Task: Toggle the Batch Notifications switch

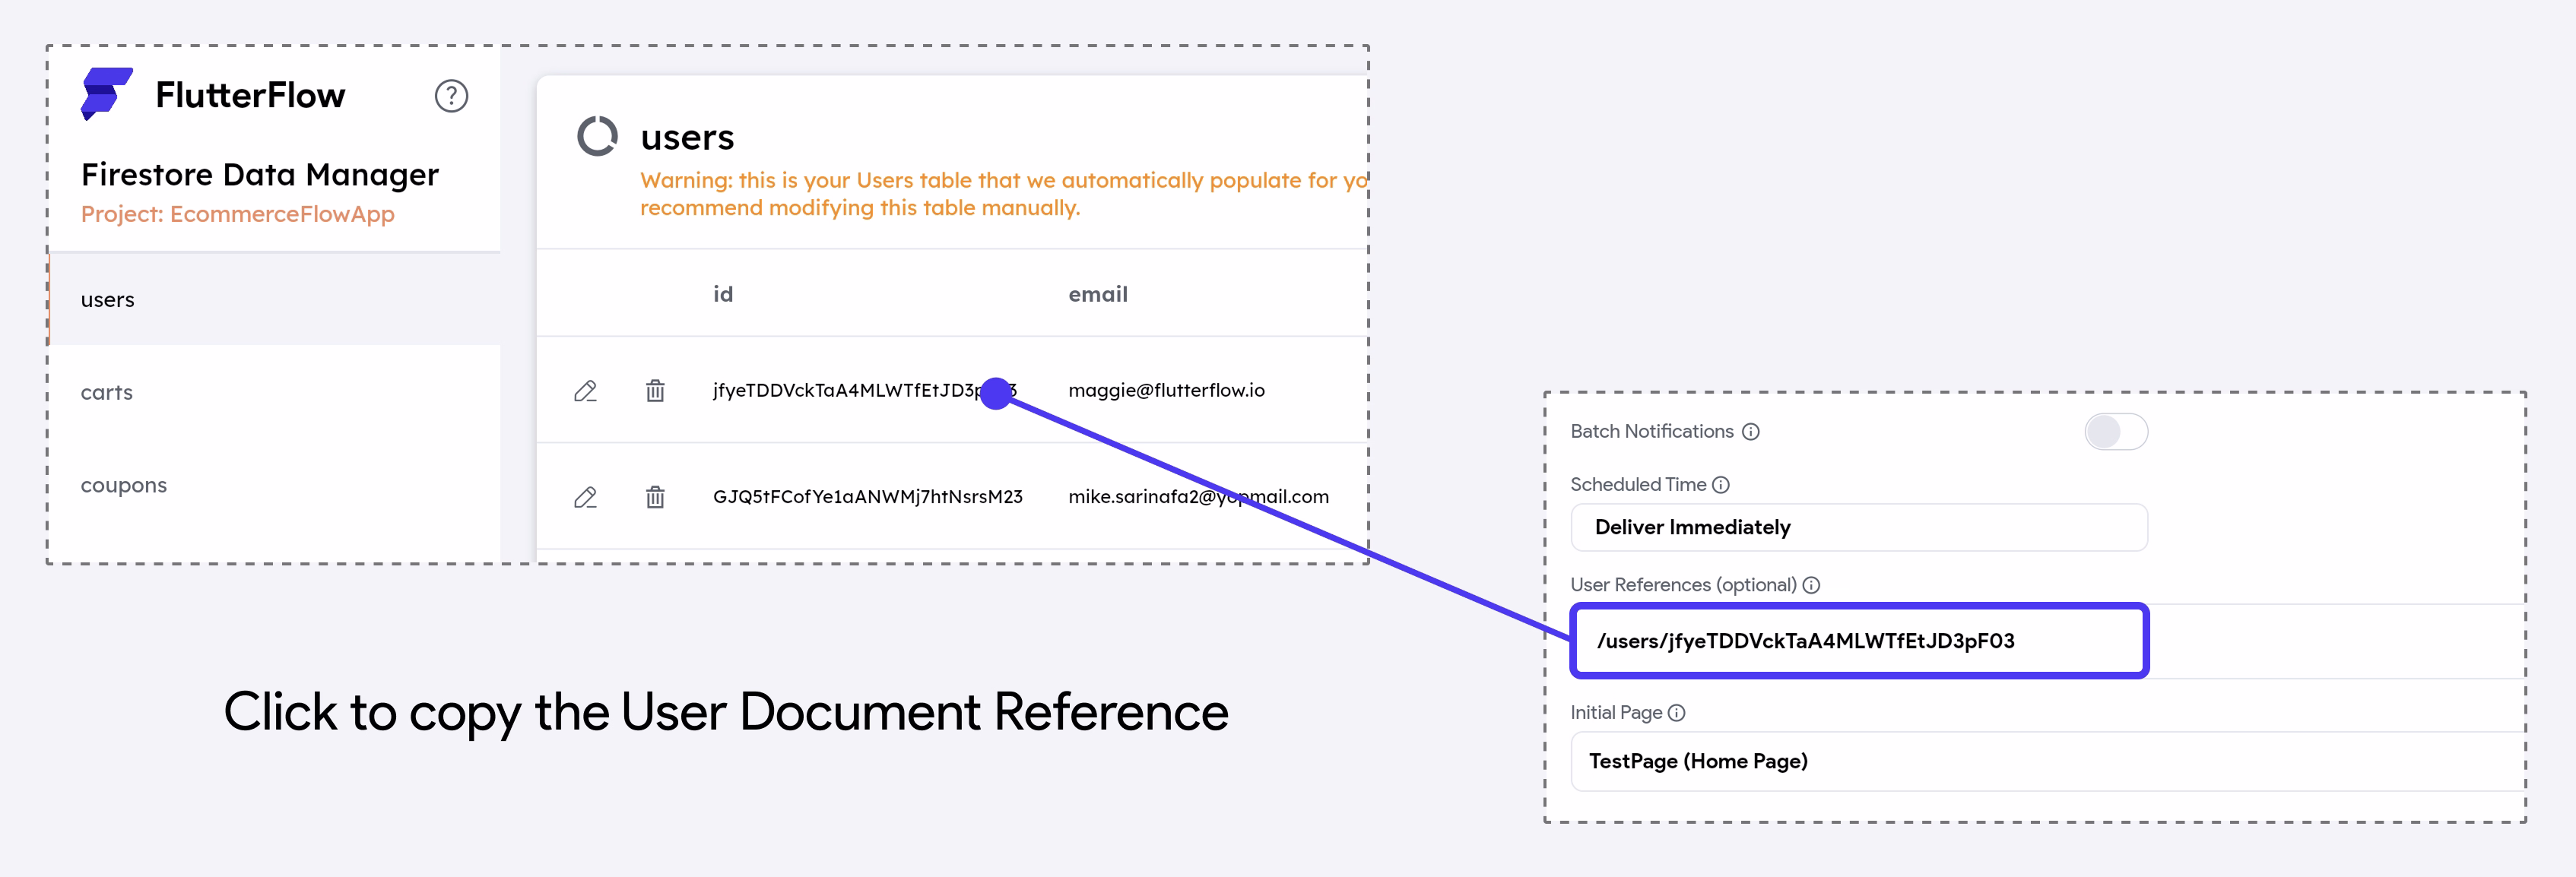Action: click(2116, 432)
